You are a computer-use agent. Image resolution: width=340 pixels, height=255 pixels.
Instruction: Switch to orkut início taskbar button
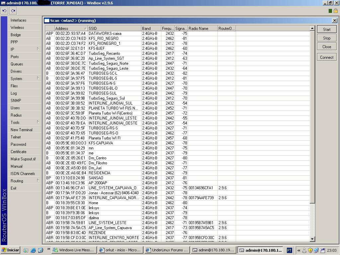[x=120, y=250]
